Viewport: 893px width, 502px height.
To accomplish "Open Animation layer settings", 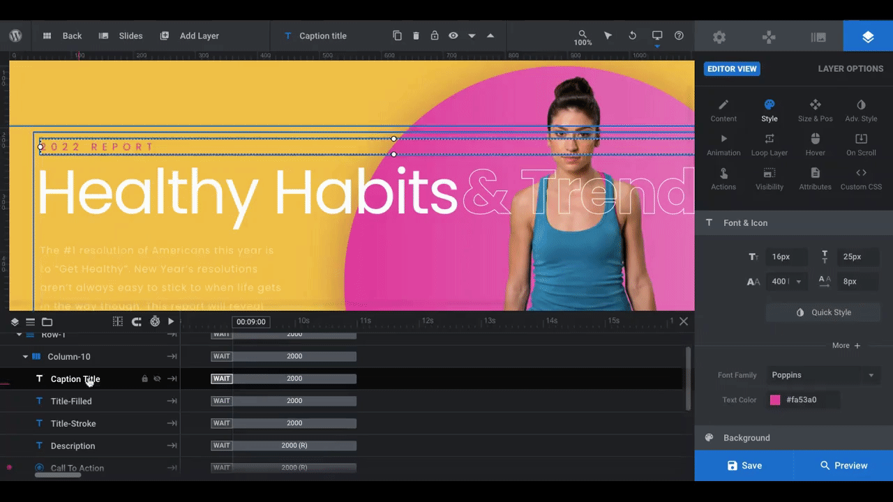I will 723,144.
